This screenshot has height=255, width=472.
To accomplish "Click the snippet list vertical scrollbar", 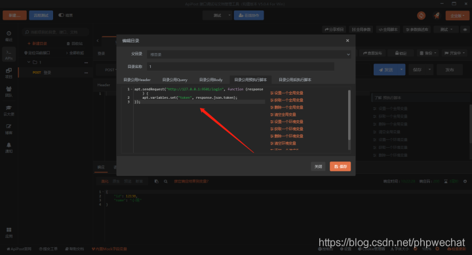I will [349, 115].
